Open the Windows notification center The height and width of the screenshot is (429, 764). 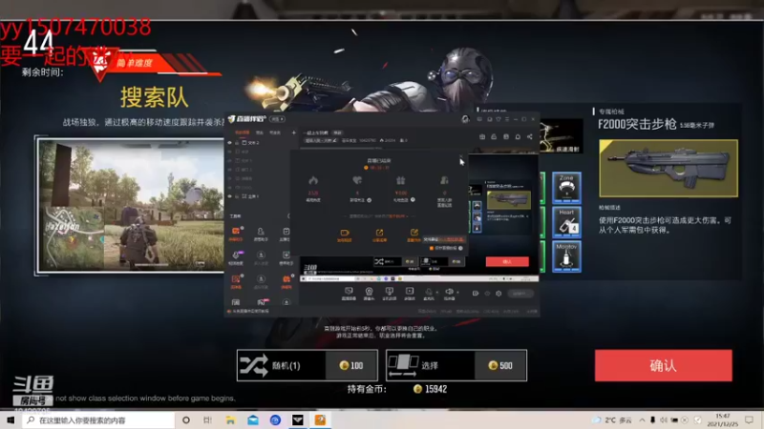(x=749, y=419)
